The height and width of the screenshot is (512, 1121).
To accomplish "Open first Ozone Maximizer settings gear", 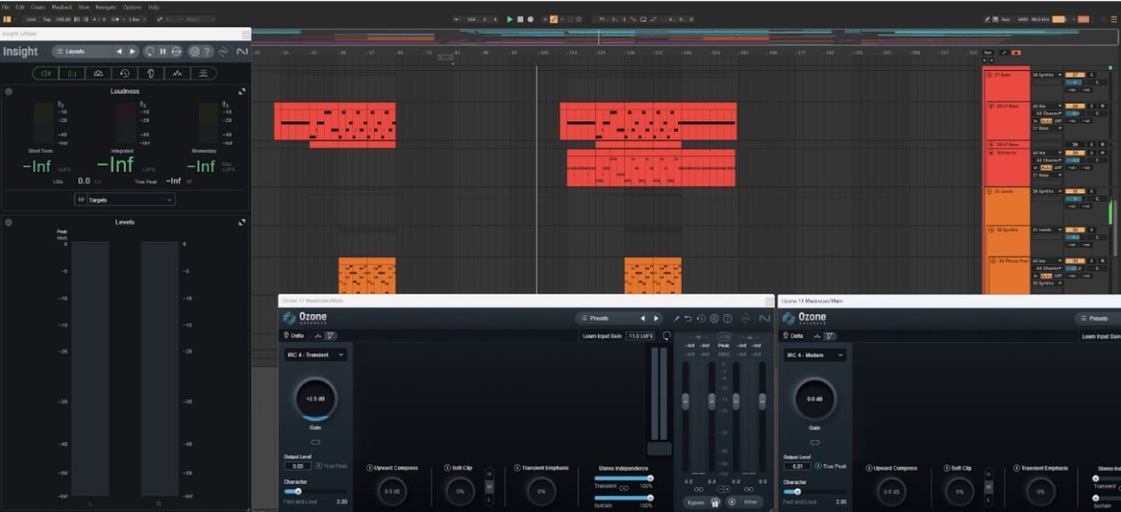I will tap(715, 318).
